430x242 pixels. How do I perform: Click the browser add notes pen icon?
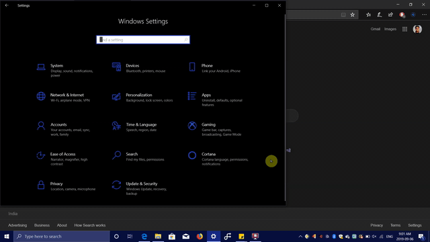click(380, 15)
